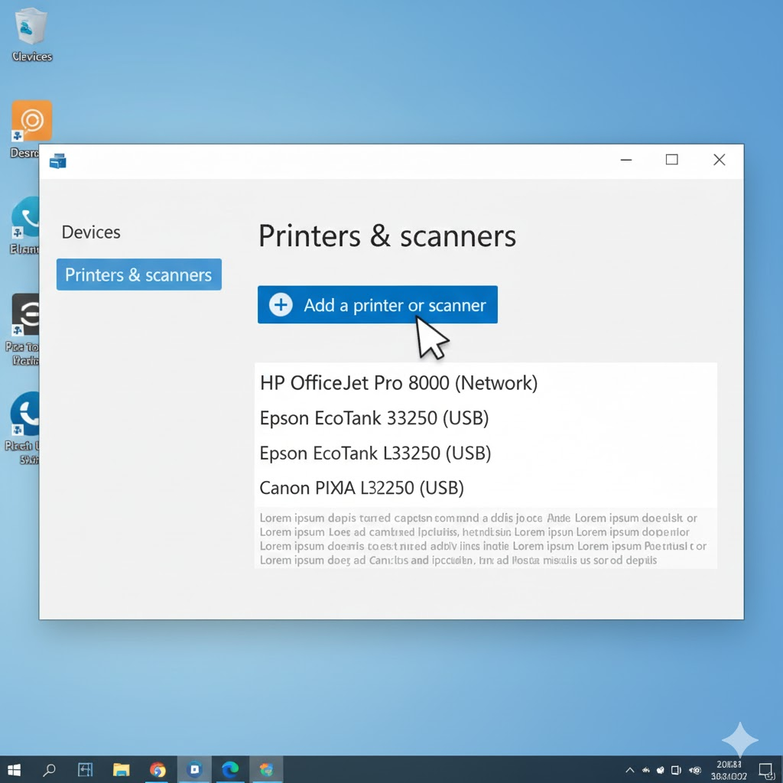Select Epson EcoTank 33250 (USB) printer
This screenshot has width=783, height=783.
point(374,418)
